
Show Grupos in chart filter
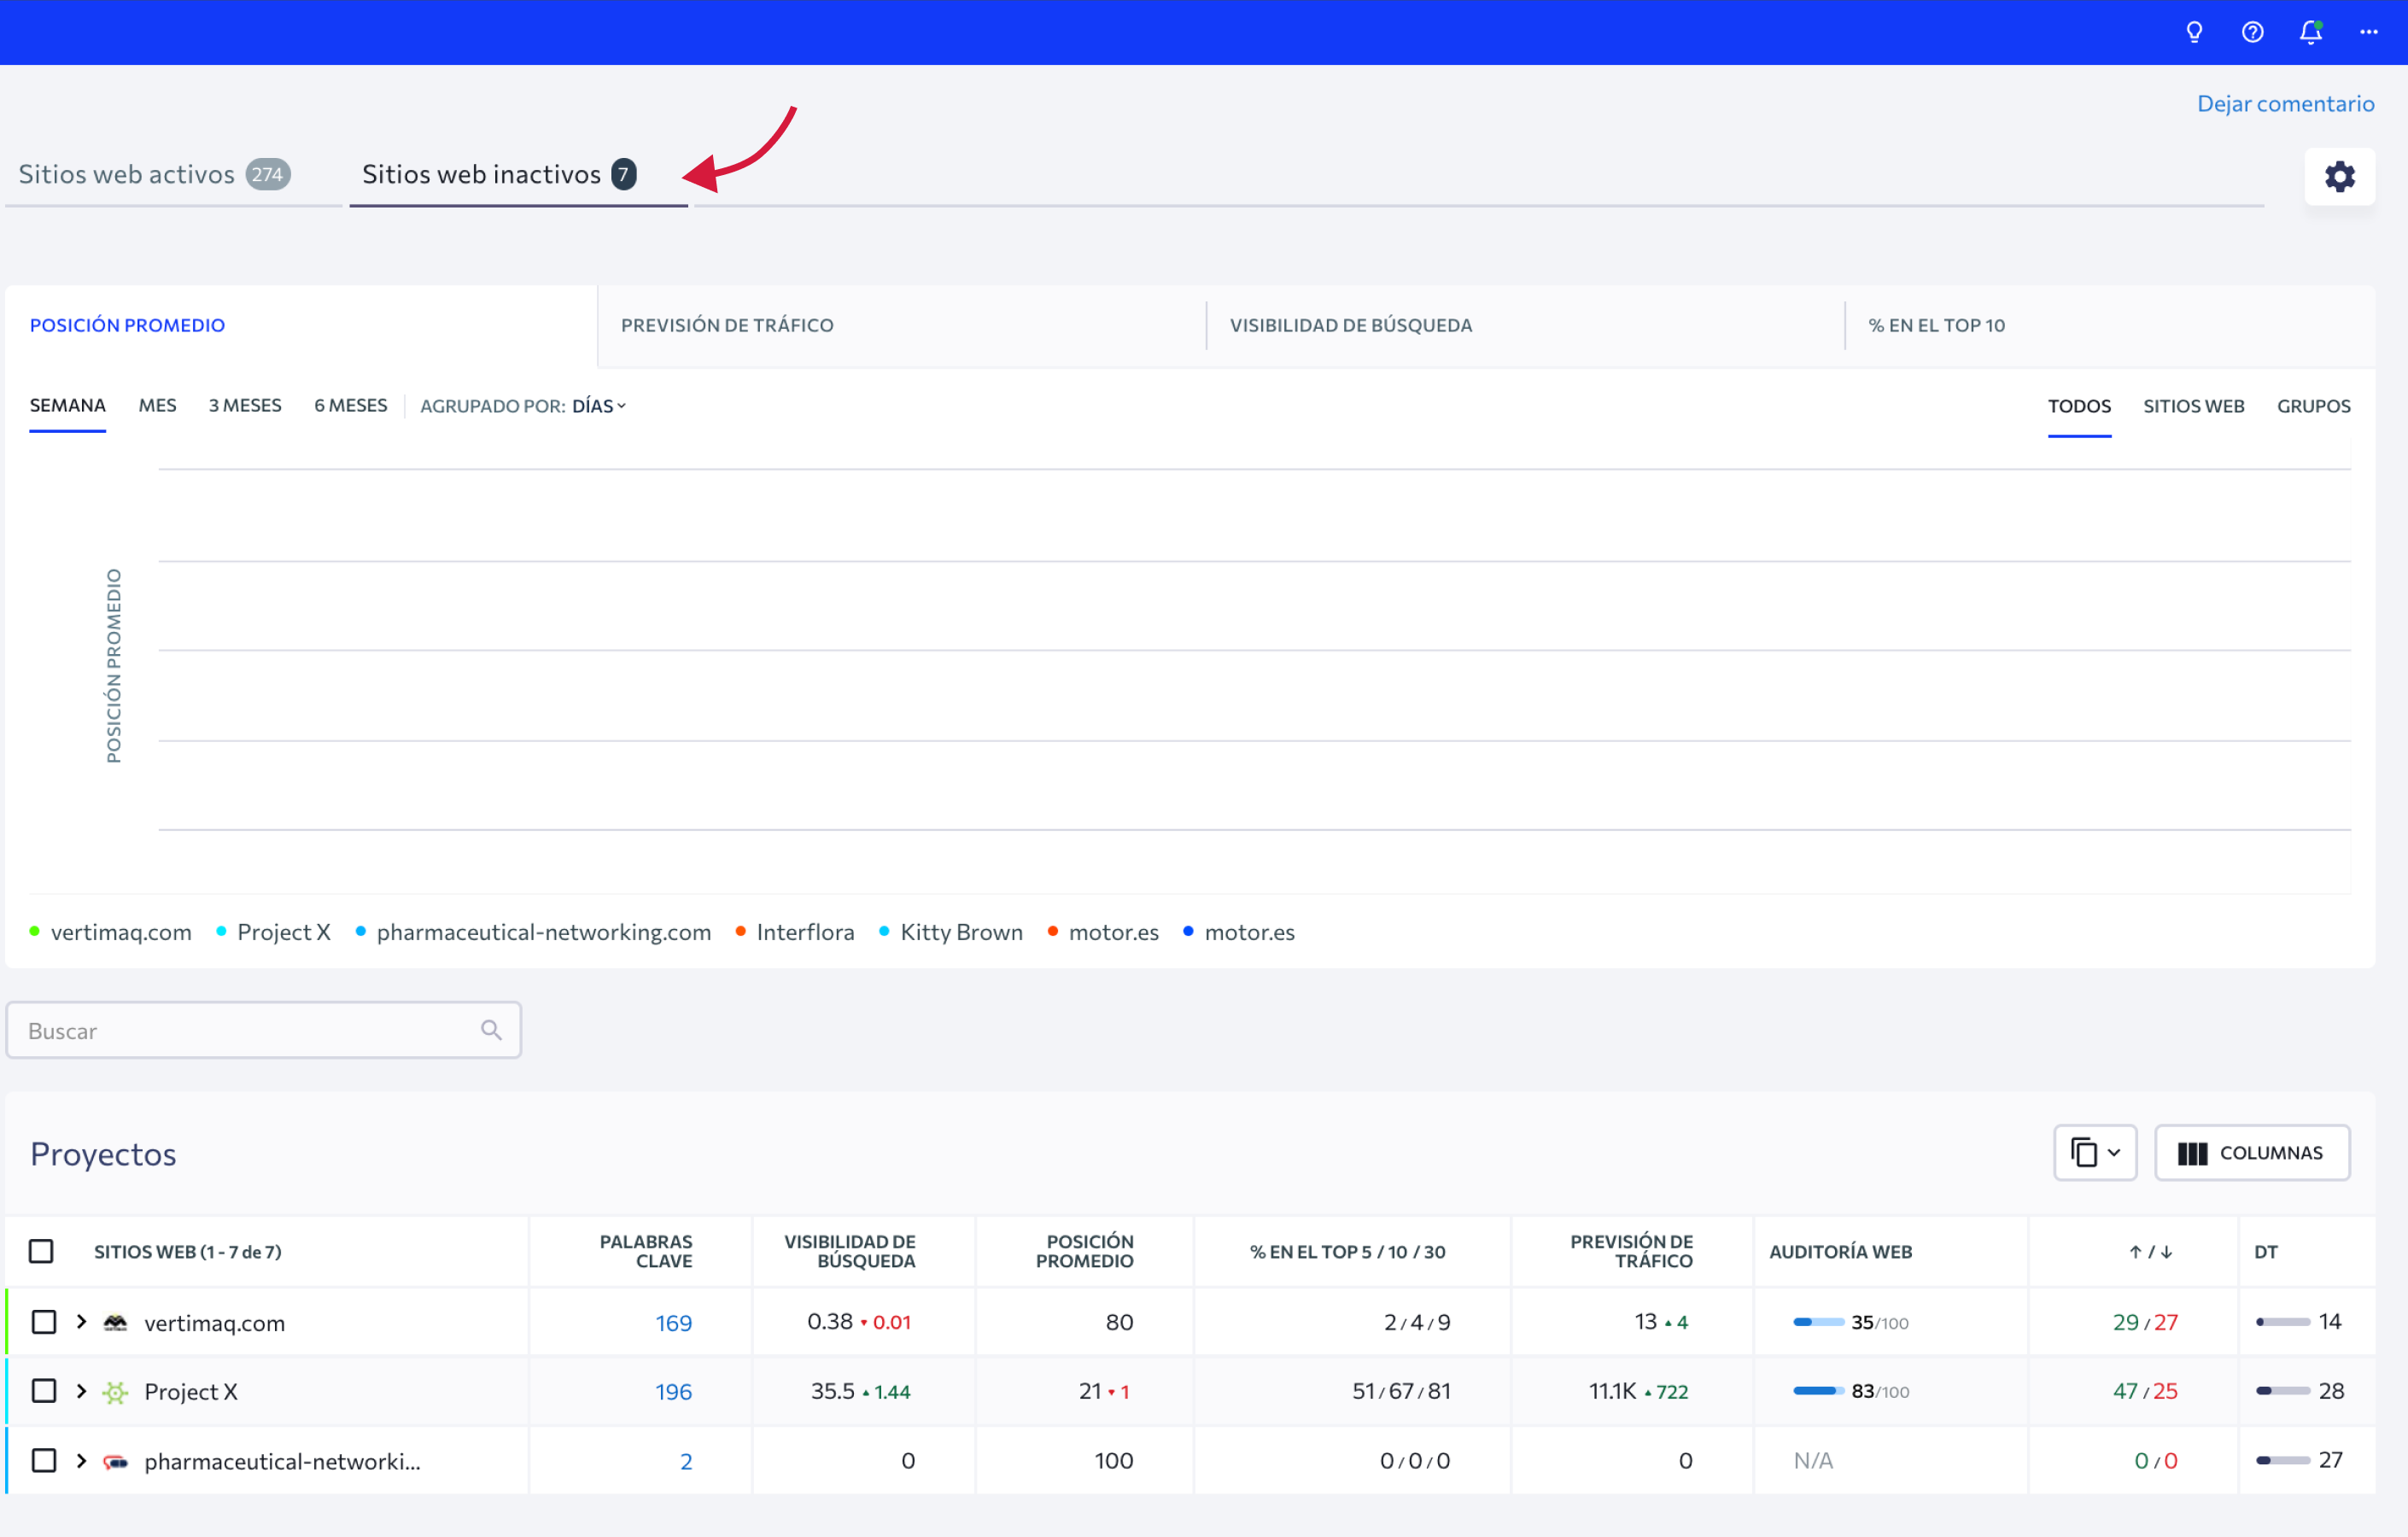tap(2313, 406)
